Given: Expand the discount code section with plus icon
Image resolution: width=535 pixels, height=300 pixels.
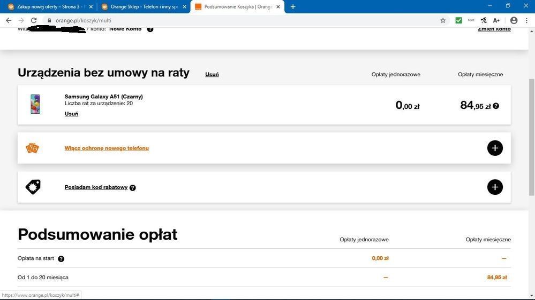Looking at the screenshot, I should 495,187.
